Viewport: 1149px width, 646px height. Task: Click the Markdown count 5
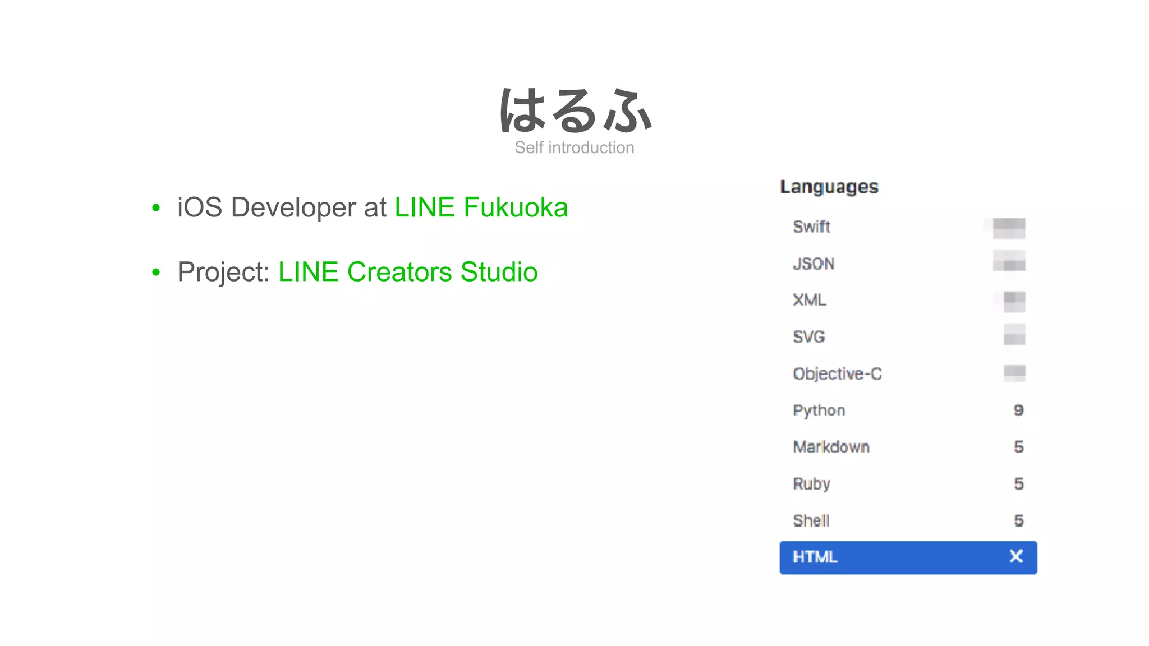1019,447
